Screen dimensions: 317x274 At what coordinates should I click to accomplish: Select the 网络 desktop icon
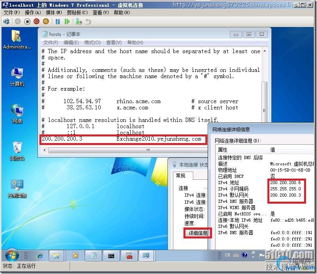click(x=17, y=114)
